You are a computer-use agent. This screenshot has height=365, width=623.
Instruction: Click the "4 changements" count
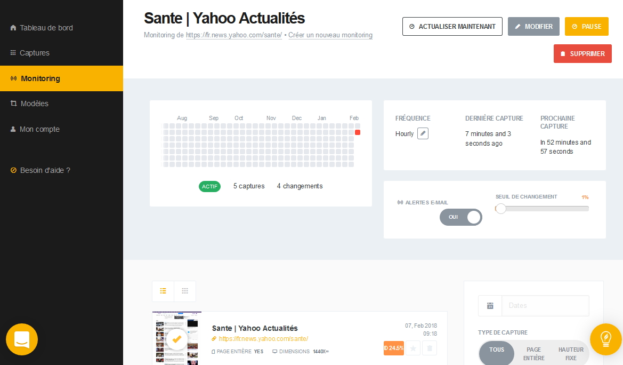300,186
